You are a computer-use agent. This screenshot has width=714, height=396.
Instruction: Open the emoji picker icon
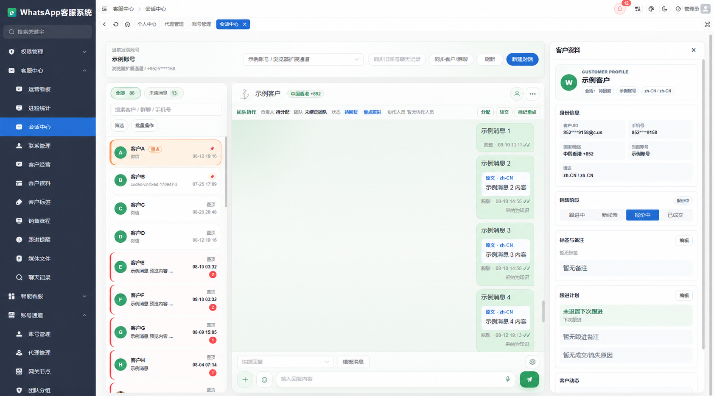coord(264,379)
